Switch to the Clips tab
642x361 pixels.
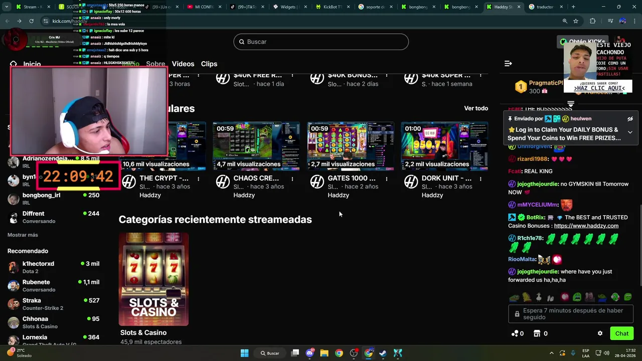[x=209, y=64]
